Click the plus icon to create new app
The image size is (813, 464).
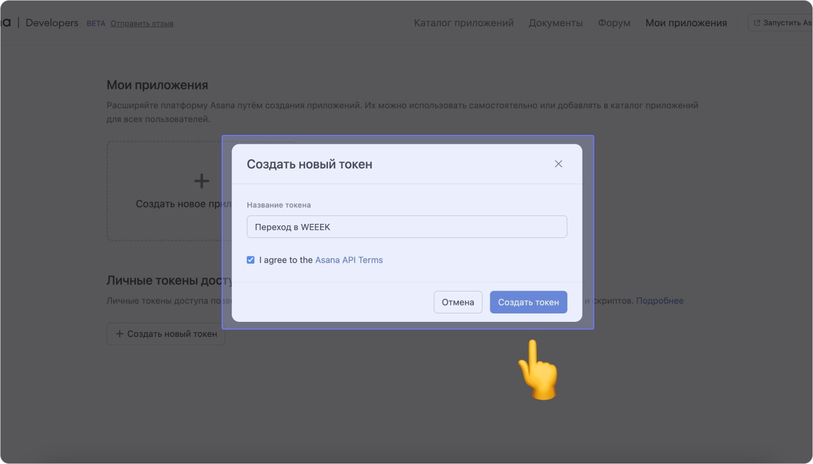tap(201, 181)
